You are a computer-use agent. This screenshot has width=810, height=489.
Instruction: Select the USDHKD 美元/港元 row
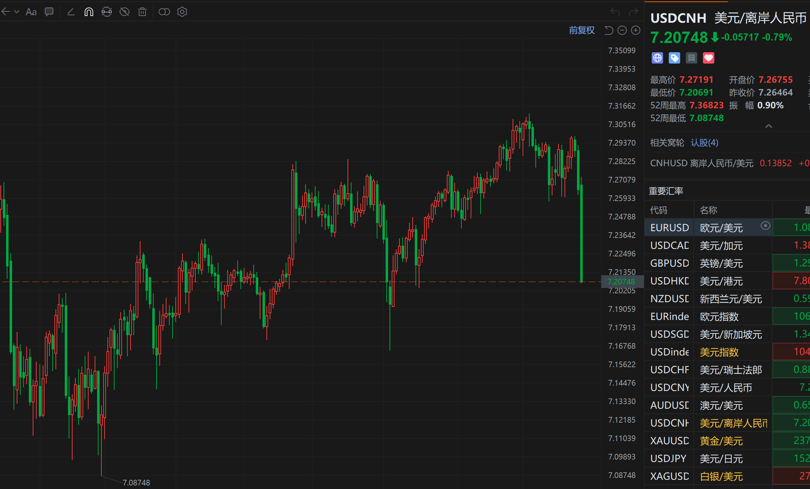(727, 281)
